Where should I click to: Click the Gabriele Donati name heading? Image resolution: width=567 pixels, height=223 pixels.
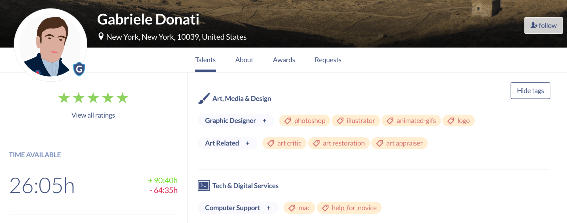(x=148, y=19)
